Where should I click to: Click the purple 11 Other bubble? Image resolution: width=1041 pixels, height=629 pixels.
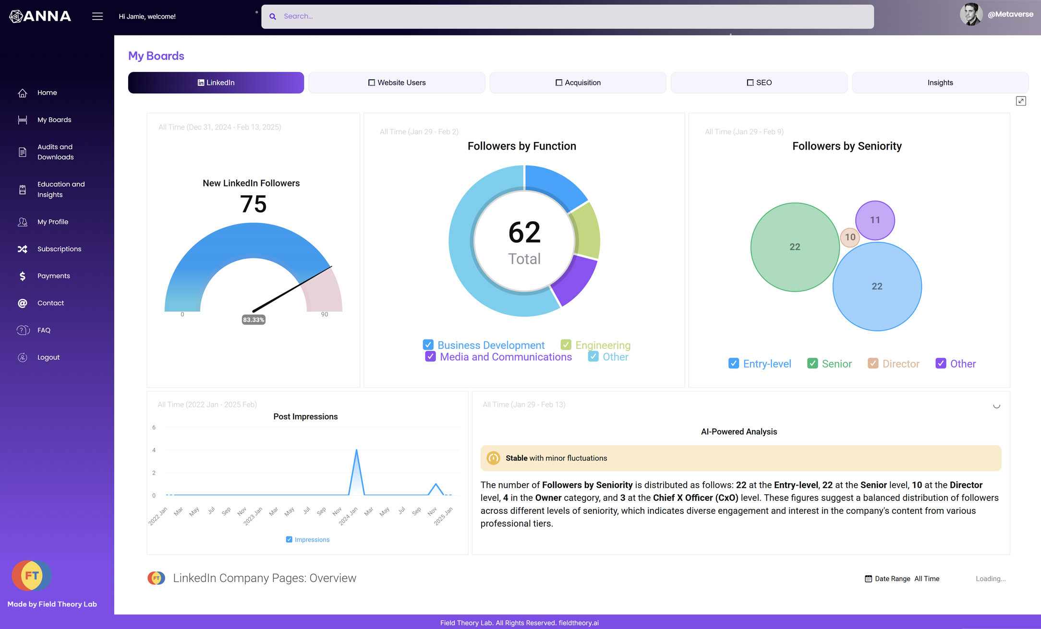pyautogui.click(x=875, y=220)
